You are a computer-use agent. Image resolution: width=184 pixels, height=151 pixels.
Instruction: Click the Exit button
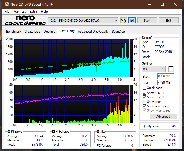pyautogui.click(x=169, y=21)
